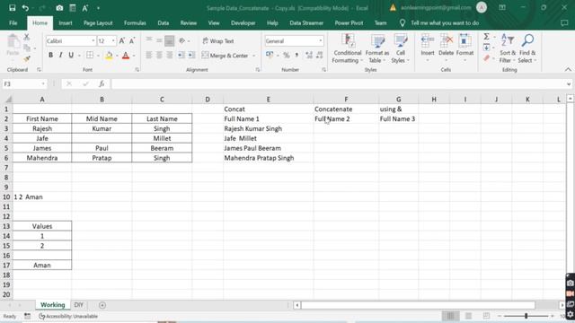575x323 pixels.
Task: Apply the red Font Color
Action: tap(126, 56)
